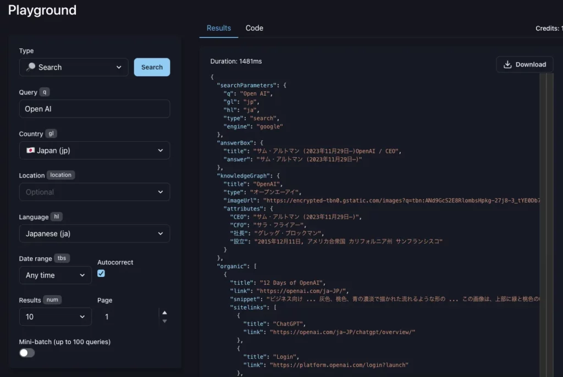Expand the Language dropdown set to Japanese
This screenshot has height=377, width=563.
point(94,234)
